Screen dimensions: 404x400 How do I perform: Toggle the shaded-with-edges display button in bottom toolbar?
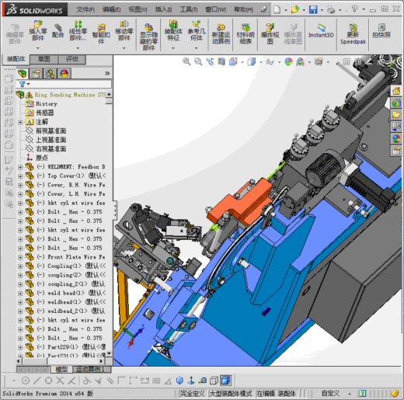click(225, 381)
